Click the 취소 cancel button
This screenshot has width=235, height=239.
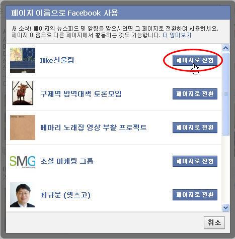click(x=214, y=222)
